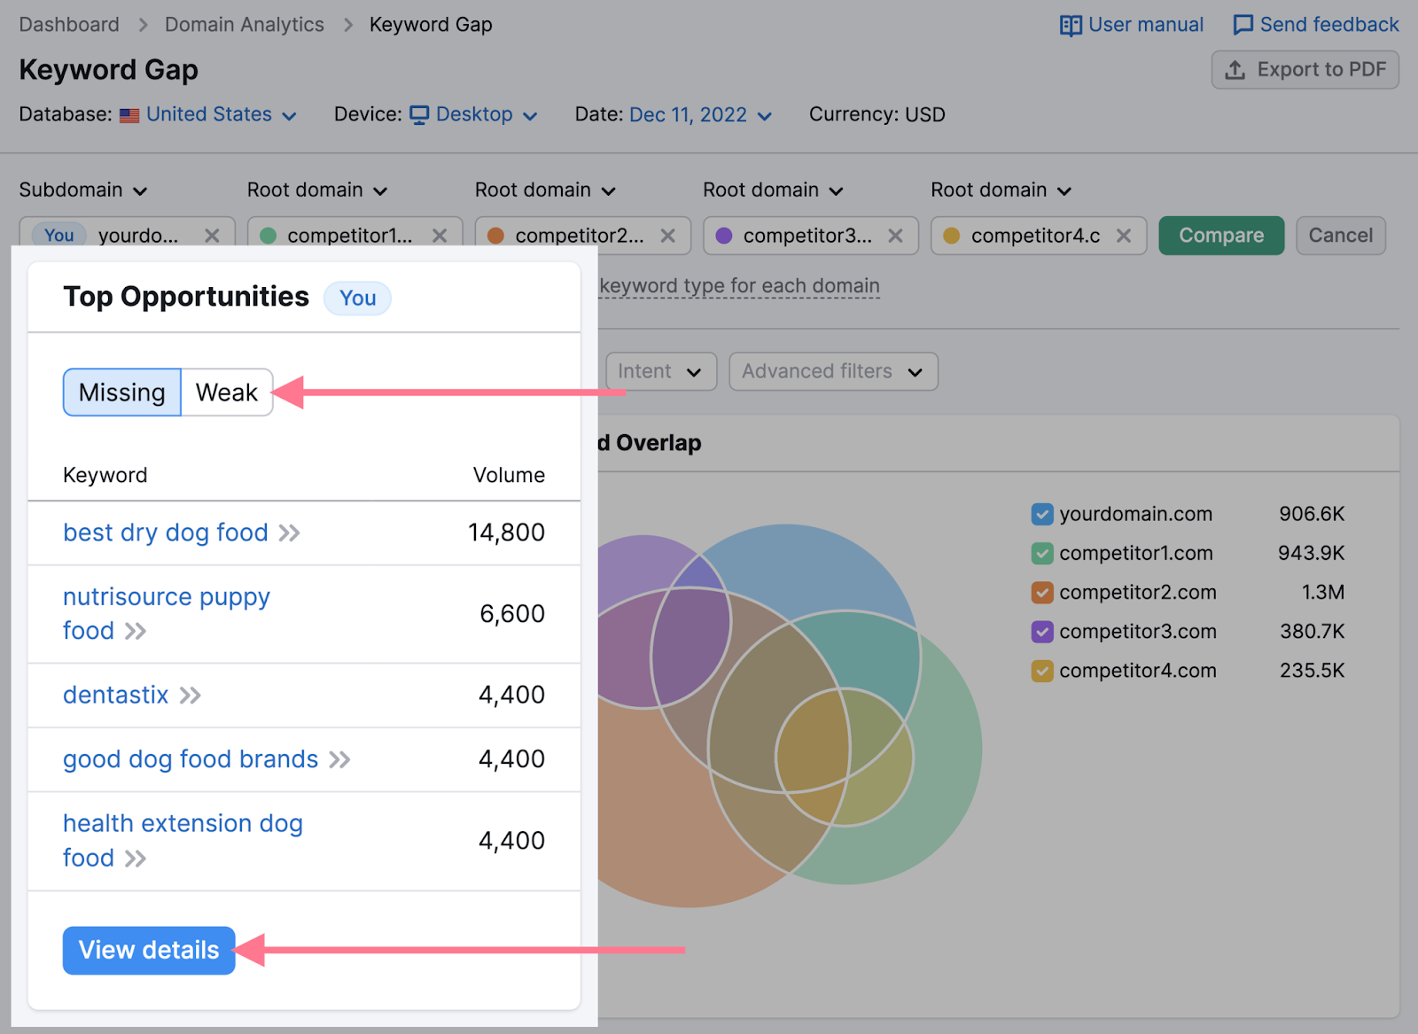Open details for 'best dry dog food' keyword arrows

tap(289, 533)
